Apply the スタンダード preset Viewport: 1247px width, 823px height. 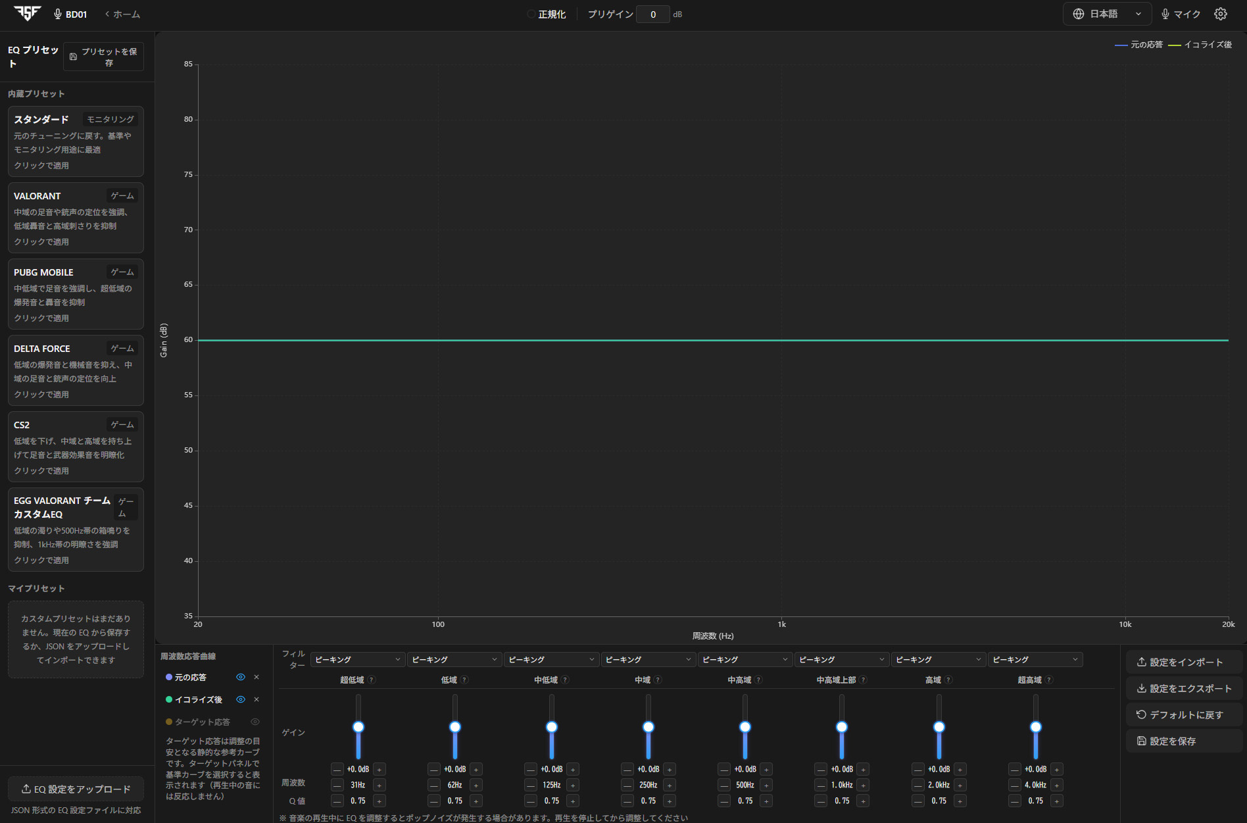[x=76, y=141]
